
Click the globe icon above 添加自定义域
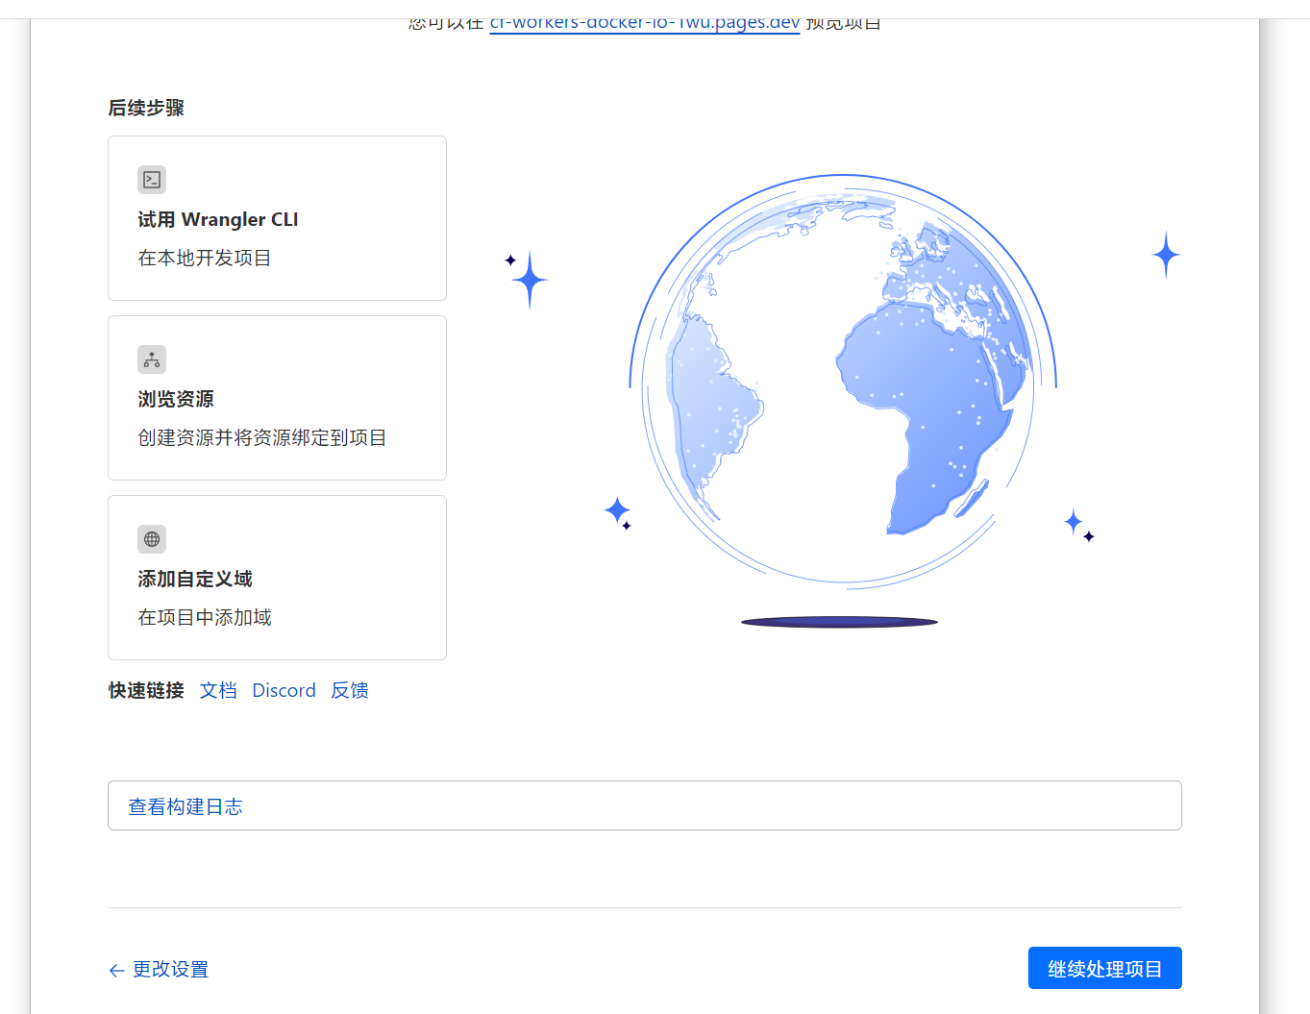tap(152, 539)
